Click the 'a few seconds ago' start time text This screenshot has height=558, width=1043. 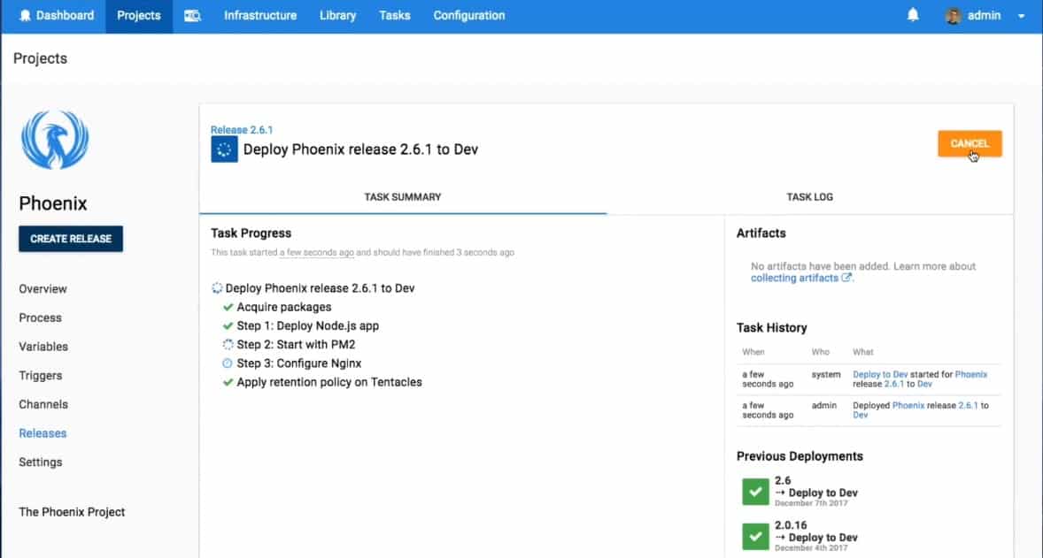(x=317, y=252)
